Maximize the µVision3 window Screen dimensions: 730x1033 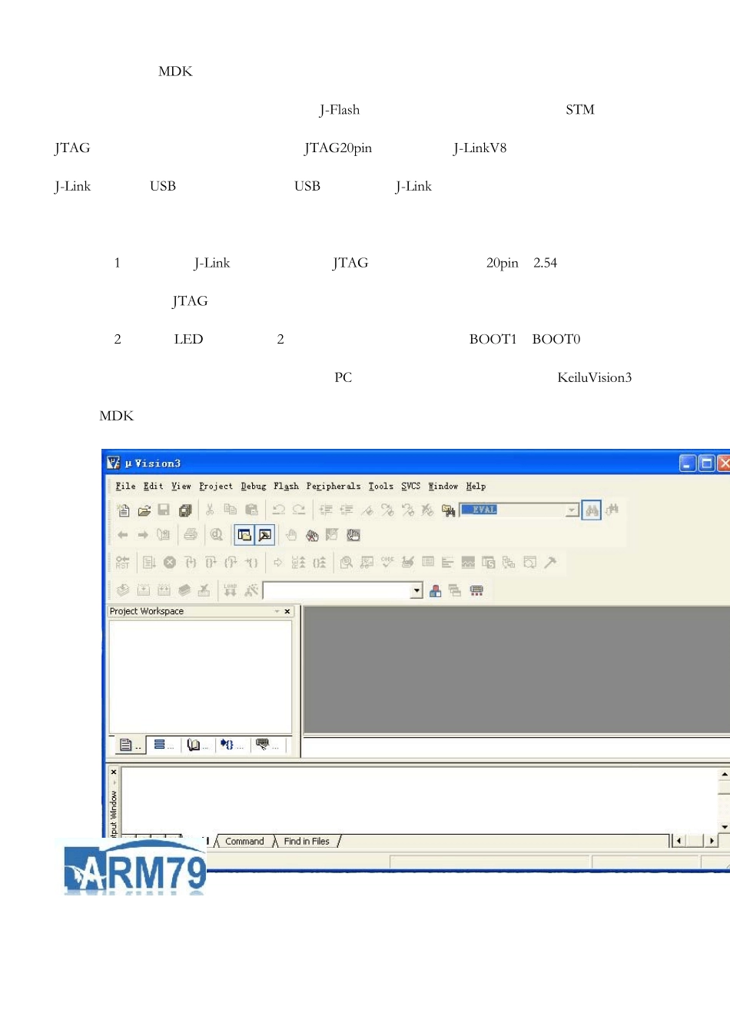tap(706, 463)
